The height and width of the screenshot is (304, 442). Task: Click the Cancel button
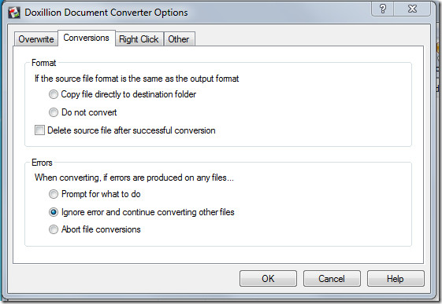332,278
